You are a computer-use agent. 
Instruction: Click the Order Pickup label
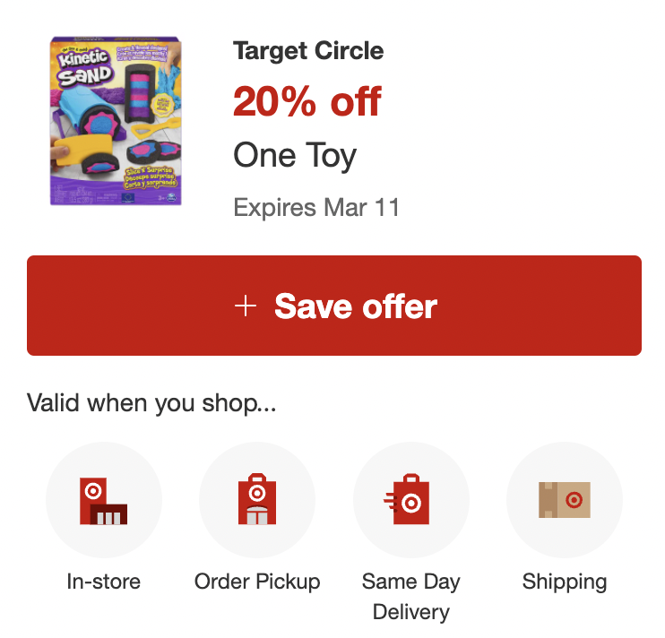pos(257,582)
